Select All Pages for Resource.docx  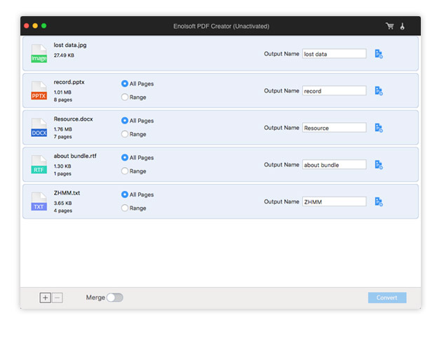(125, 121)
